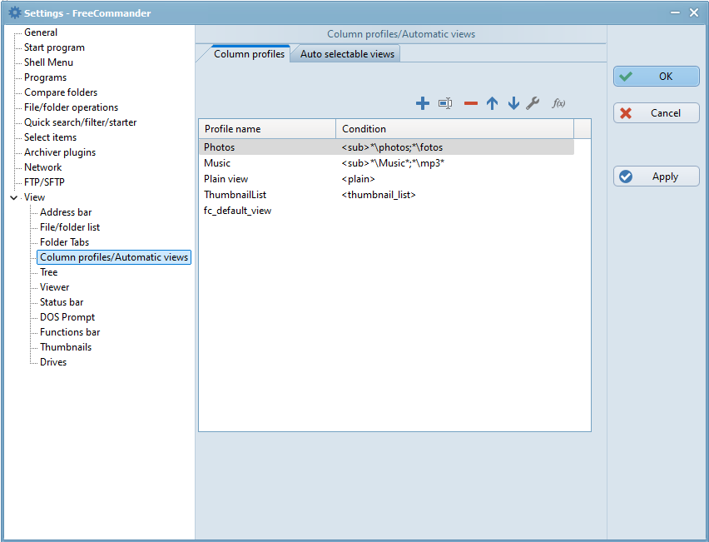This screenshot has width=709, height=542.
Task: Select the Column profiles tab
Action: coord(249,54)
